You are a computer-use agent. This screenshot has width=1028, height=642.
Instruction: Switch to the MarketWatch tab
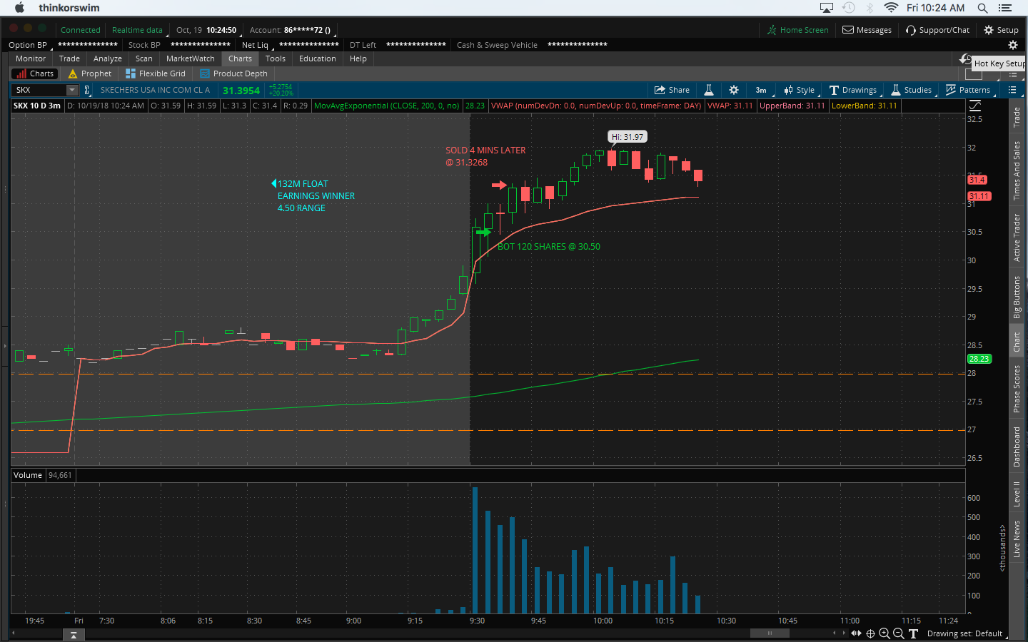[x=191, y=58]
